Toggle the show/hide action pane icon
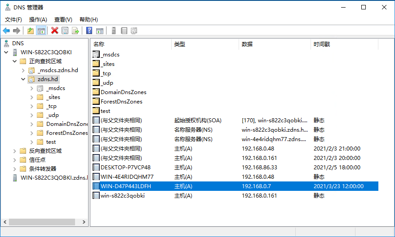 click(100, 31)
